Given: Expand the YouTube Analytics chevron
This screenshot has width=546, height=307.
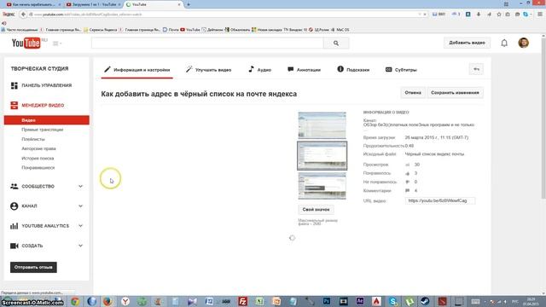Looking at the screenshot, I should (80, 226).
